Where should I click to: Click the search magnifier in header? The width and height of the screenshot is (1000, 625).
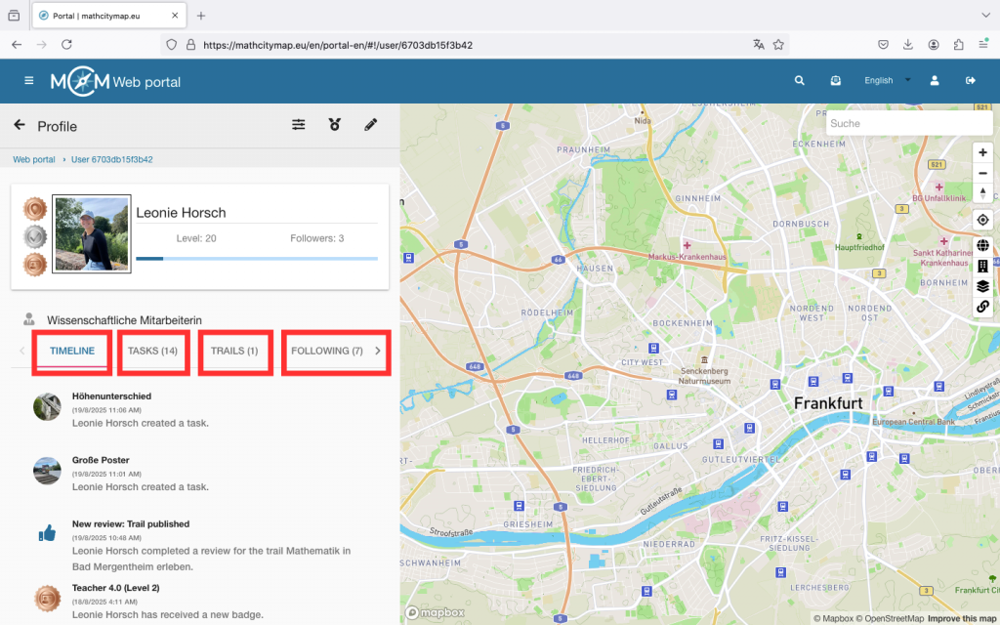pos(800,81)
